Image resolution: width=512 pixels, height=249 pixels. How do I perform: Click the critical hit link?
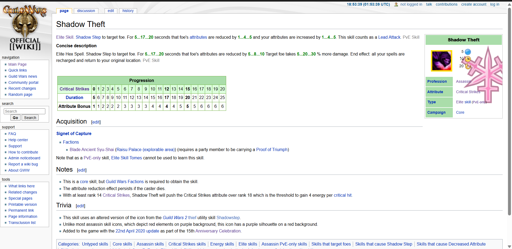pyautogui.click(x=343, y=195)
